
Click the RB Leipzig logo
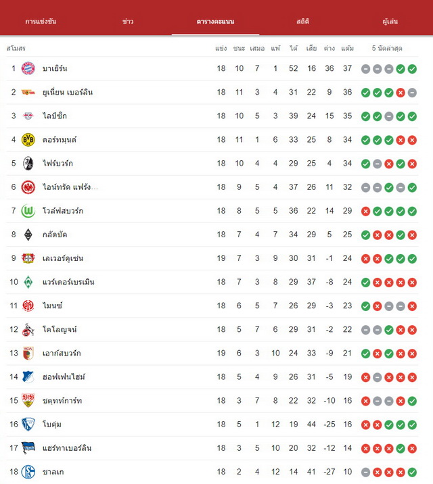[x=28, y=116]
